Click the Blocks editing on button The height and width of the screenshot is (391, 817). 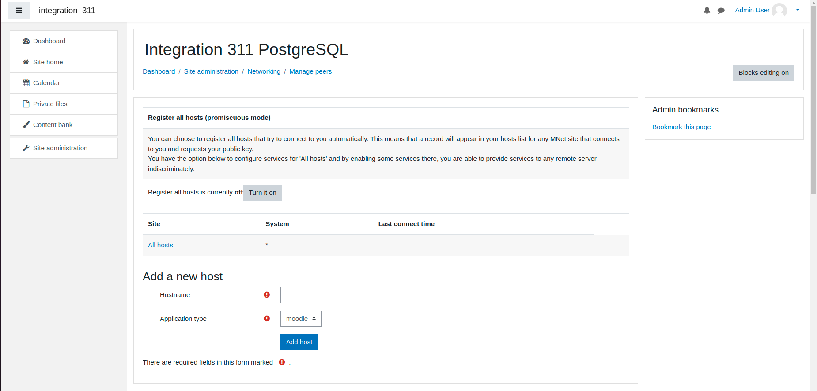click(764, 73)
